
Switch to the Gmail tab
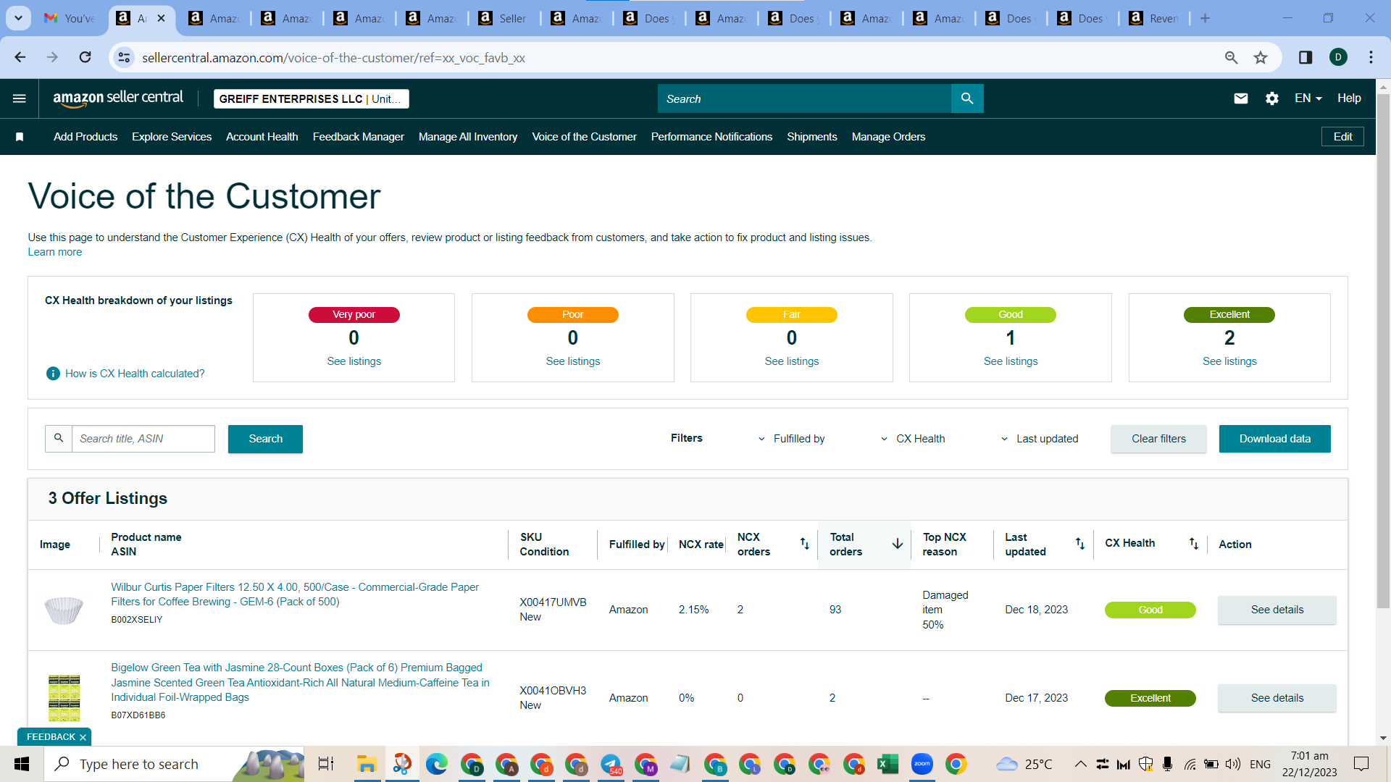(70, 18)
